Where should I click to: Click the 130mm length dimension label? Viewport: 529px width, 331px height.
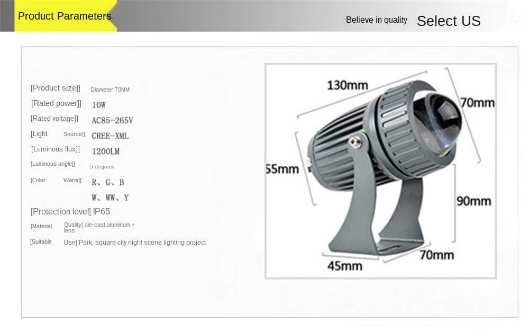(347, 85)
